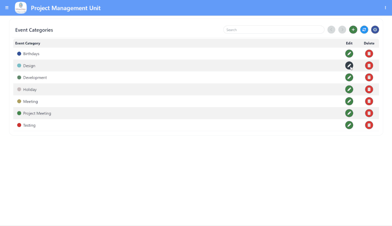This screenshot has width=392, height=226.
Task: Delete the Holiday category
Action: click(369, 90)
